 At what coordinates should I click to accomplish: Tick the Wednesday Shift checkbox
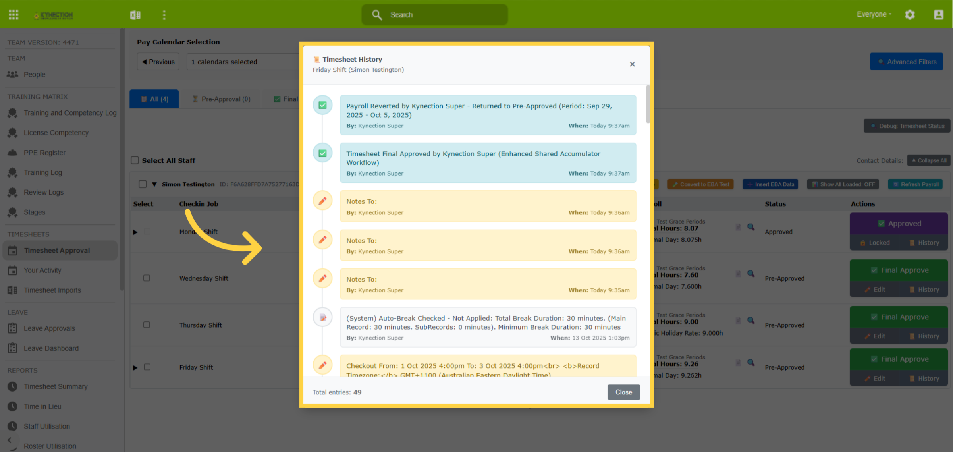[x=147, y=278]
